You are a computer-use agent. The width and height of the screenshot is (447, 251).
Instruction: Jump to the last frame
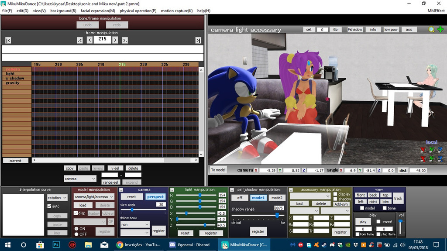[x=198, y=41]
